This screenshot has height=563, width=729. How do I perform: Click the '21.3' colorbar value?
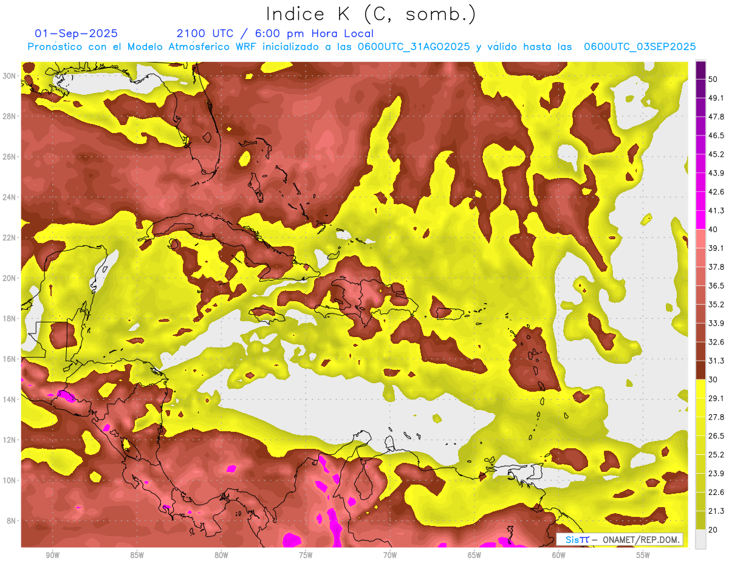(716, 511)
